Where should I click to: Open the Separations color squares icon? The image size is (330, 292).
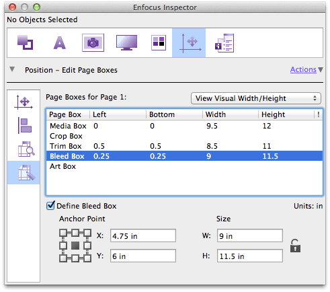point(159,42)
